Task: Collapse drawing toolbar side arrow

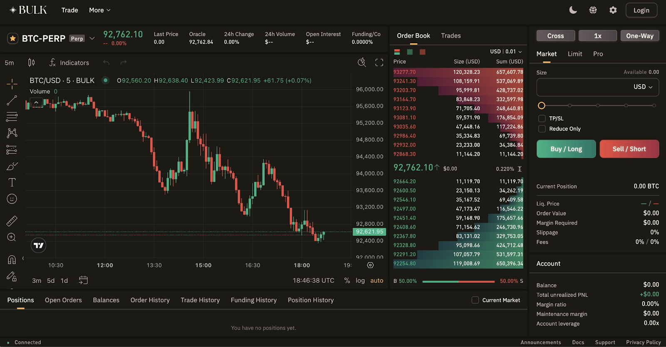Action: coord(23,258)
